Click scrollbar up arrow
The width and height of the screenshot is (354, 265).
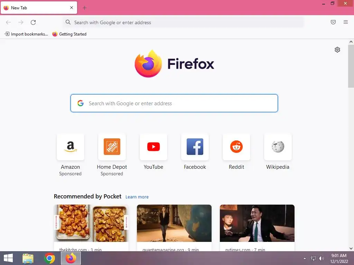(351, 42)
